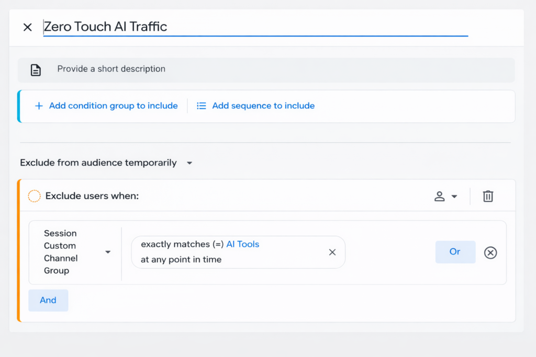This screenshot has width=536, height=357.
Task: Click the person scope icon
Action: click(440, 197)
